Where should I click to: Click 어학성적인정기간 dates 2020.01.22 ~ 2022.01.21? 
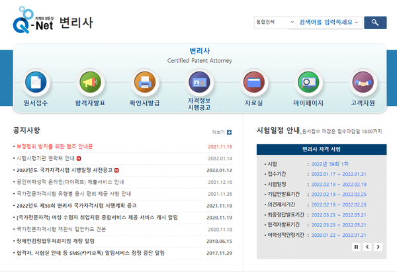pyautogui.click(x=339, y=235)
